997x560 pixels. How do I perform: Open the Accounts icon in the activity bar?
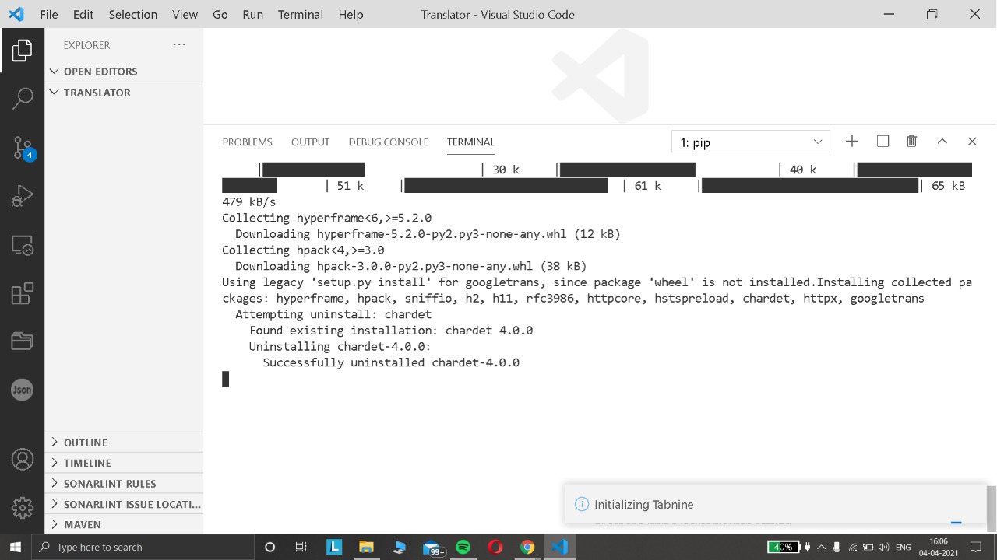pyautogui.click(x=23, y=459)
